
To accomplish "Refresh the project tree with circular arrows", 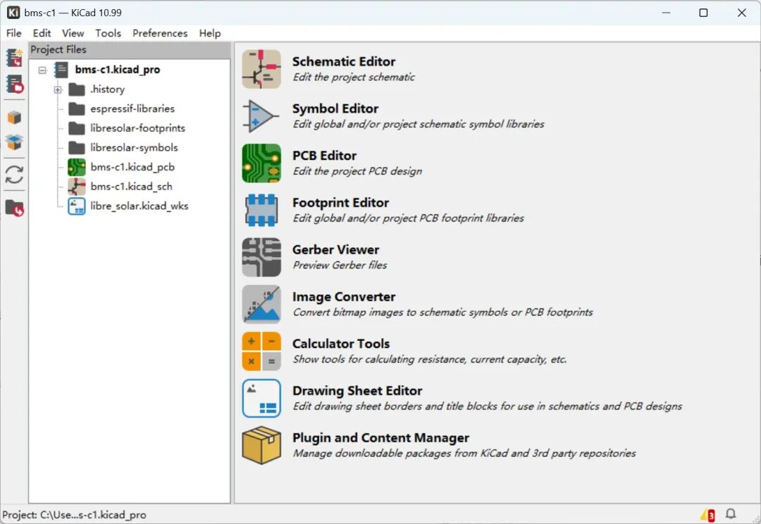I will 15,175.
